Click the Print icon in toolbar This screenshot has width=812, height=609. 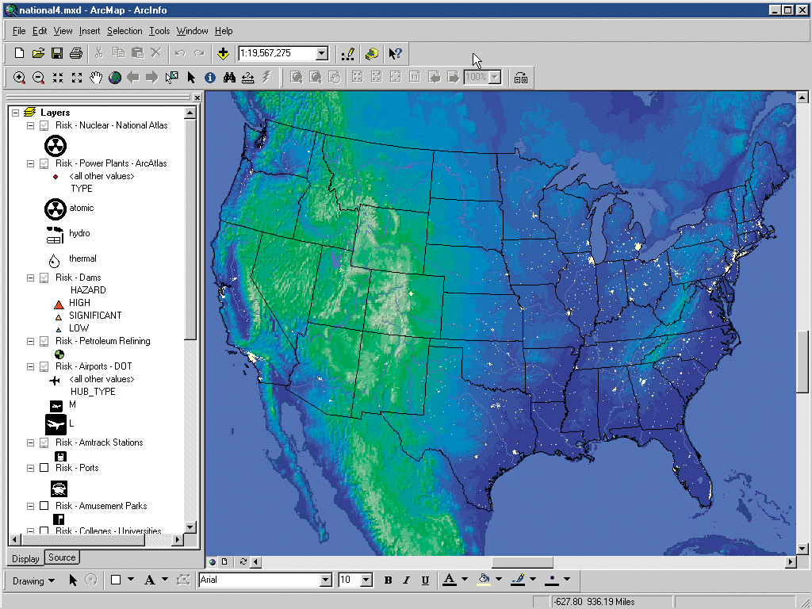76,53
